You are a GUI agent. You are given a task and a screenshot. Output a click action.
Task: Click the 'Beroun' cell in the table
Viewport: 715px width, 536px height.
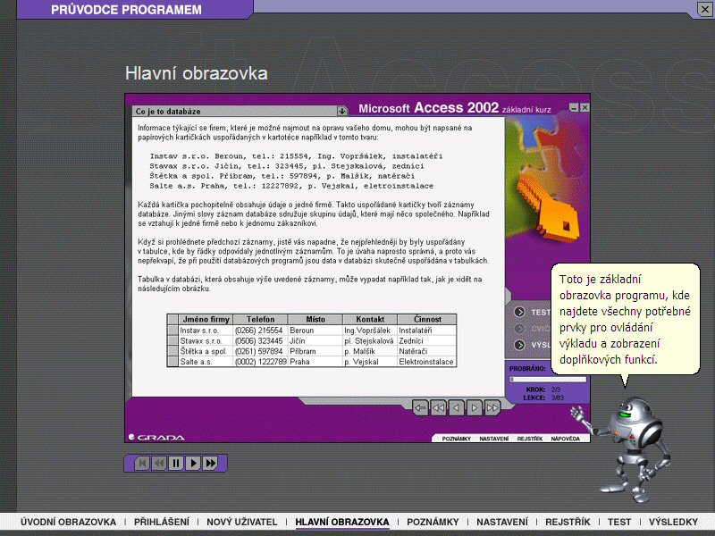click(x=315, y=331)
